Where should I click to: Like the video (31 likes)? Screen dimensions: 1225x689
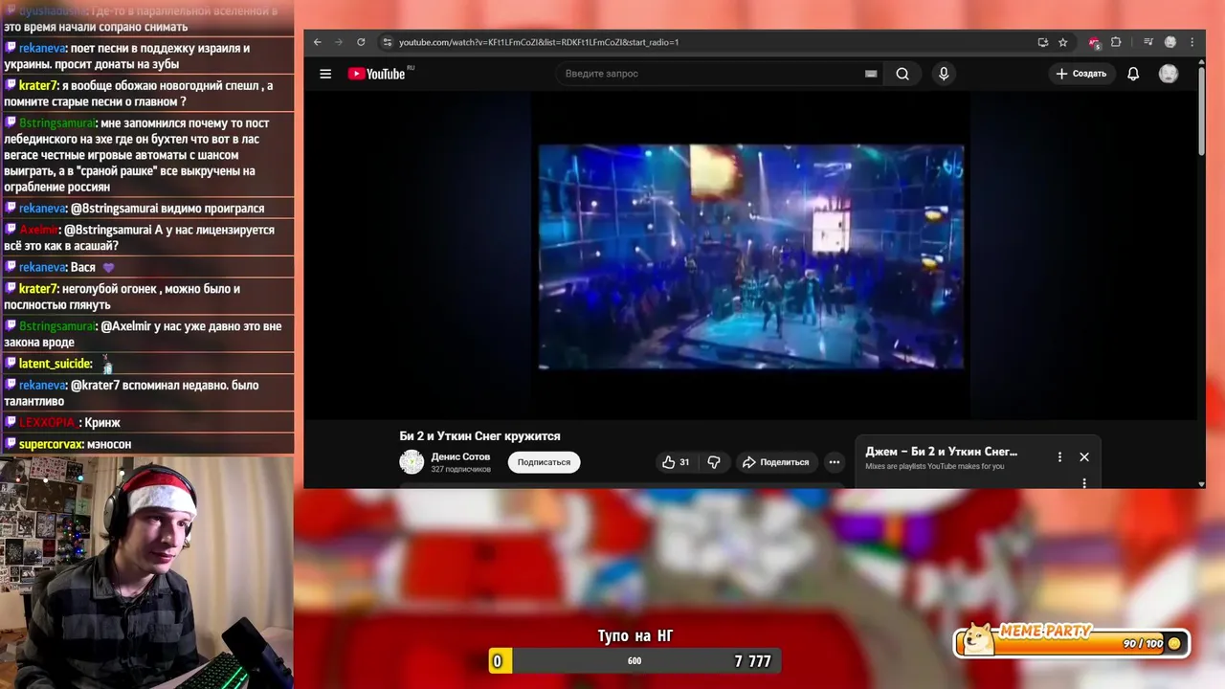tap(676, 462)
